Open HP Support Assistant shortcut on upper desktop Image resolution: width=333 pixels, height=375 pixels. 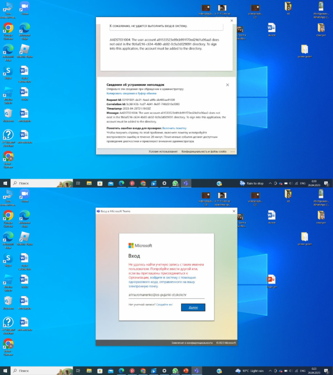(8, 138)
